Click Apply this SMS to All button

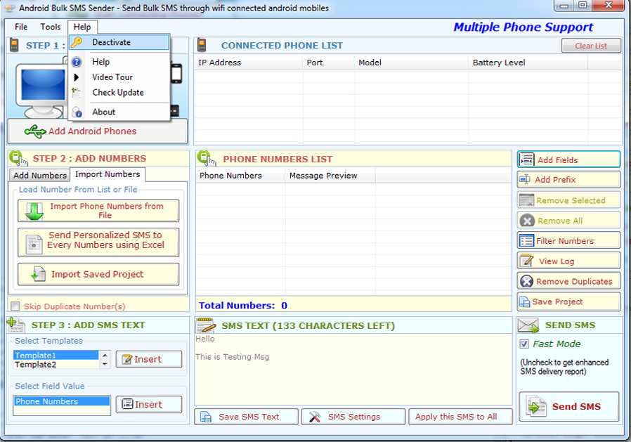[x=460, y=417]
